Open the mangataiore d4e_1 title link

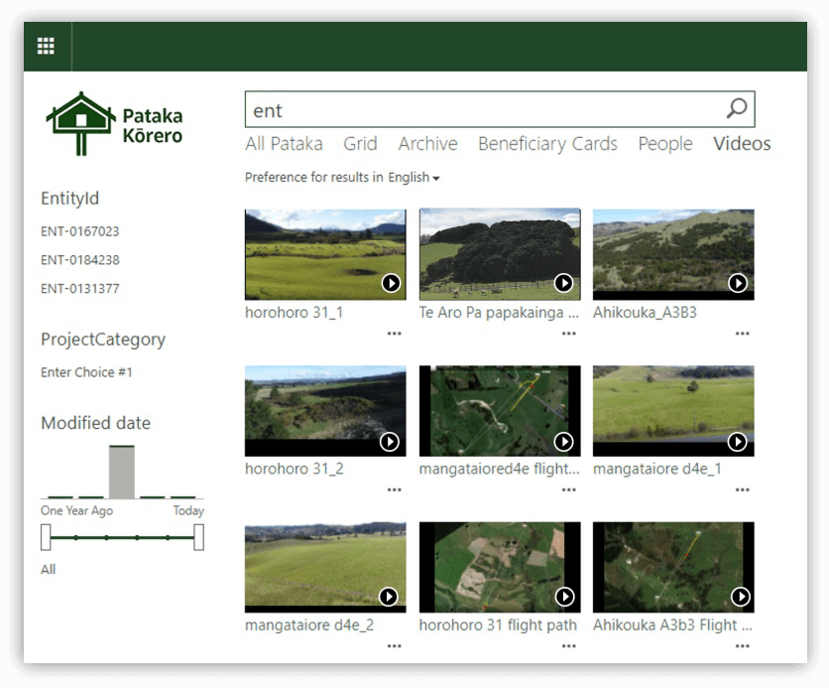tap(657, 469)
